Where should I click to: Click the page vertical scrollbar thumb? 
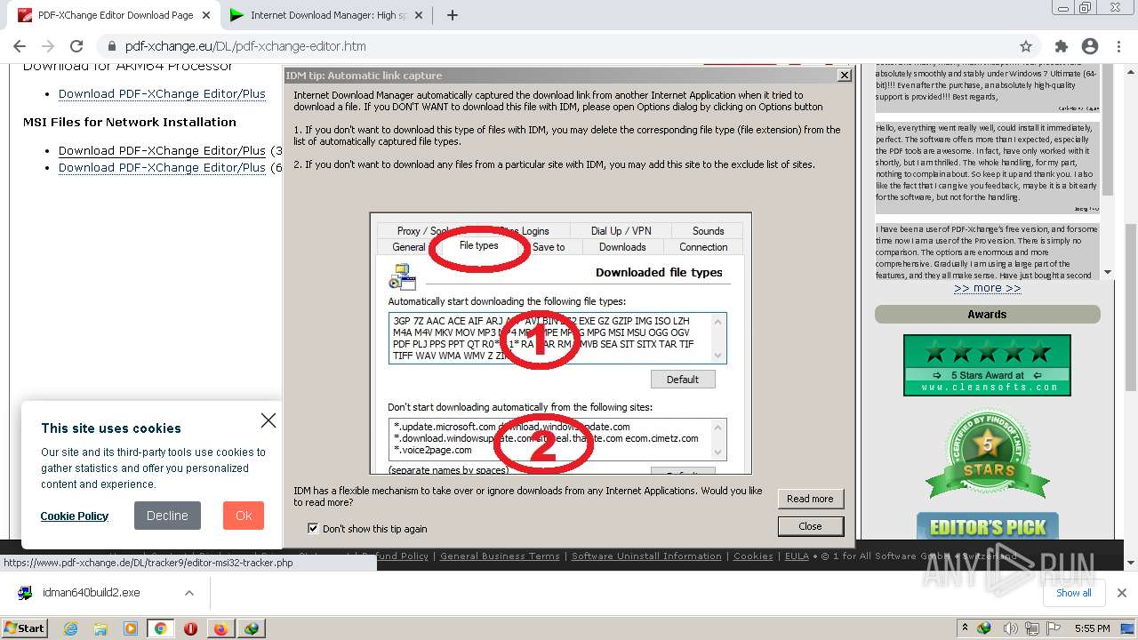[1131, 307]
